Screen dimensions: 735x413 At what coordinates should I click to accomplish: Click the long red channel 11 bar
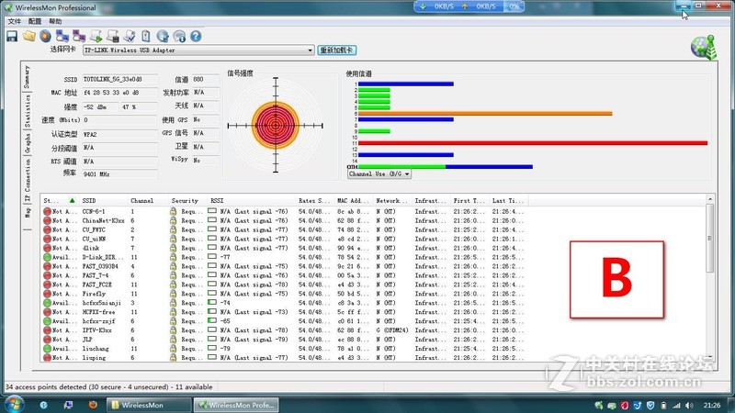[531, 143]
